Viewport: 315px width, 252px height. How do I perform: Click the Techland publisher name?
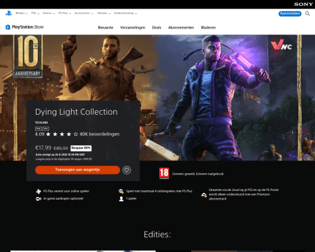41,123
